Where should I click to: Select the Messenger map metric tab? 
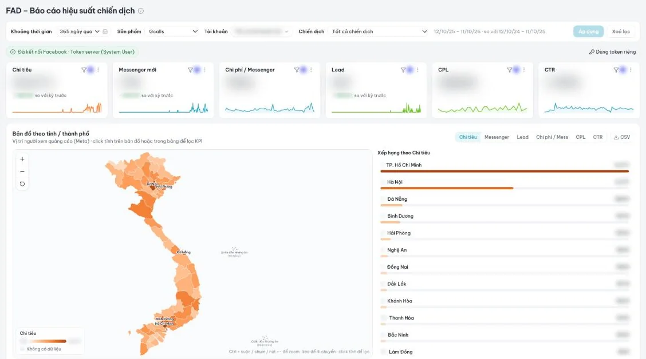(497, 137)
